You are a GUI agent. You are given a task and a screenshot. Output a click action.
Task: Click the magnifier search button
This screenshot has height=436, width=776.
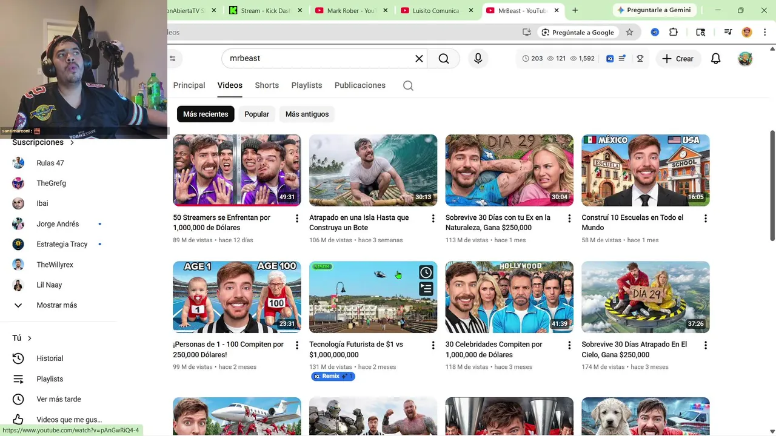(444, 59)
